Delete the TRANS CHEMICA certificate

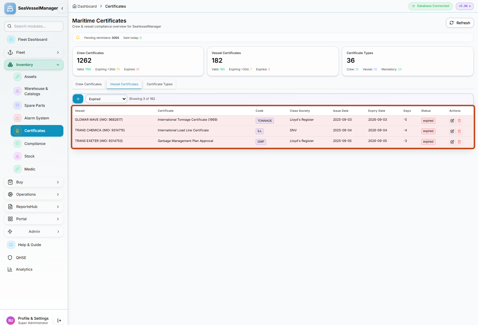coord(459,131)
